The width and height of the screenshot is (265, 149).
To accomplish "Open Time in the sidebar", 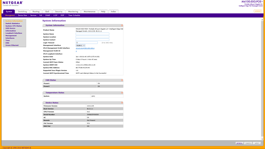I will [x=8, y=40].
